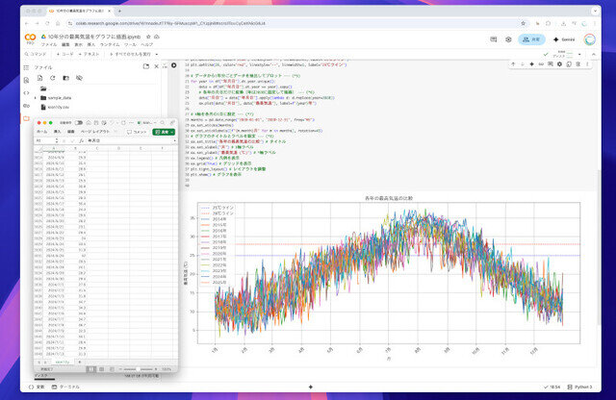Expand the sample_data folder

pos(35,98)
